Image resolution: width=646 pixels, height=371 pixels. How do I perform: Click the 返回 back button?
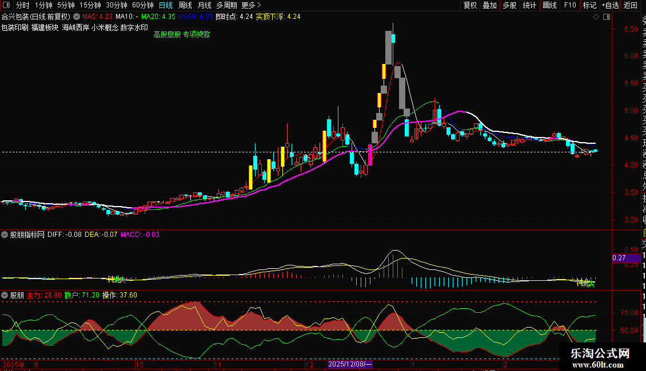[631, 5]
